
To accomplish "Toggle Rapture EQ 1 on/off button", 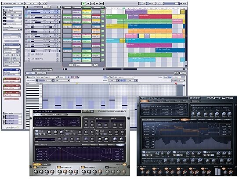I will [x=144, y=152].
